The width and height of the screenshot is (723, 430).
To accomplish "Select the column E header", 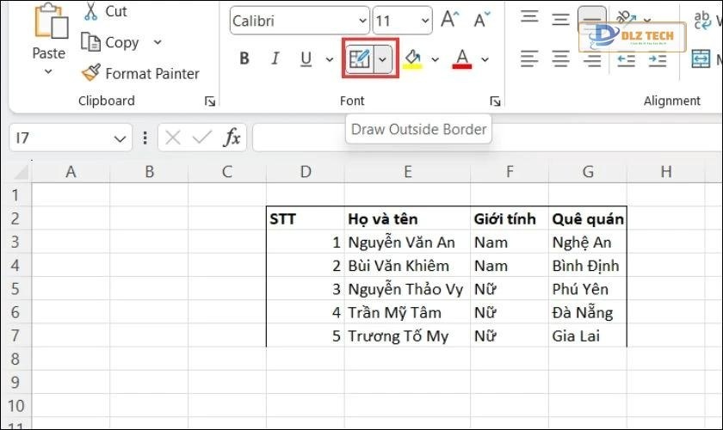I will 407,172.
